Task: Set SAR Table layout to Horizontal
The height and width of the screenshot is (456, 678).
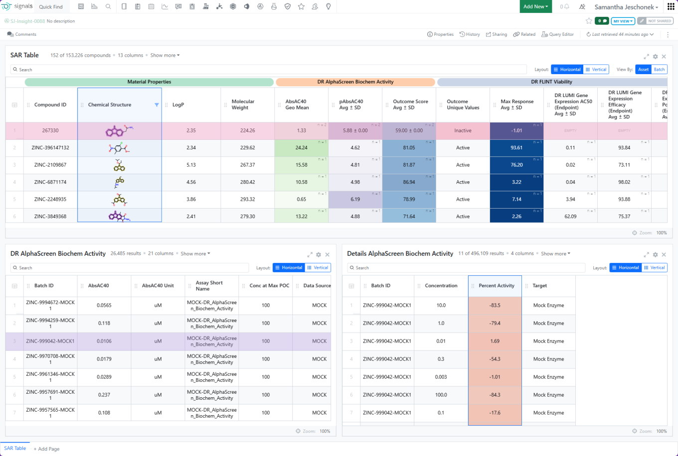Action: [567, 70]
